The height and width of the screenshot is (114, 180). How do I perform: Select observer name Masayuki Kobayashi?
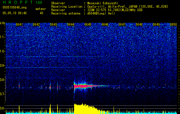click(102, 3)
